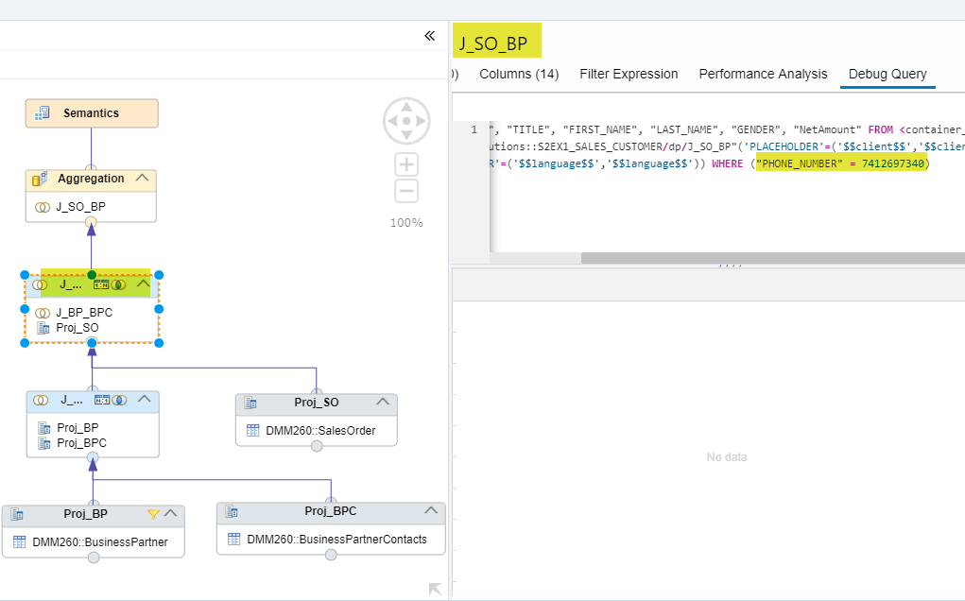The height and width of the screenshot is (601, 965).
Task: Open the Performance Analysis tab
Action: click(763, 74)
